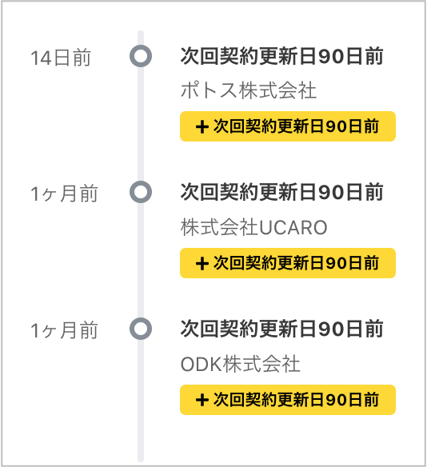
Task: Click the 1ヶ月前 timestamp next to ODK株式会社 entry
Action: [x=64, y=330]
